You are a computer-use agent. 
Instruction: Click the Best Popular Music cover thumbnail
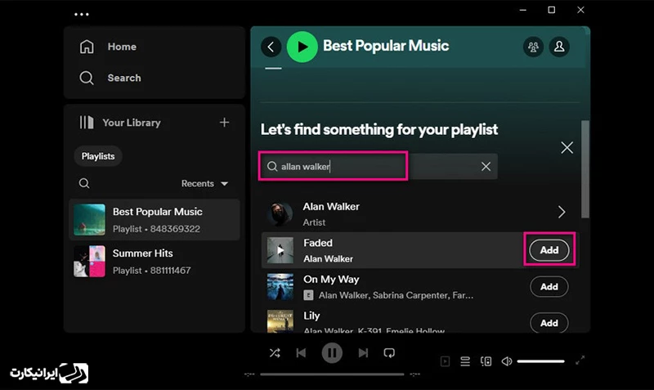tap(89, 220)
